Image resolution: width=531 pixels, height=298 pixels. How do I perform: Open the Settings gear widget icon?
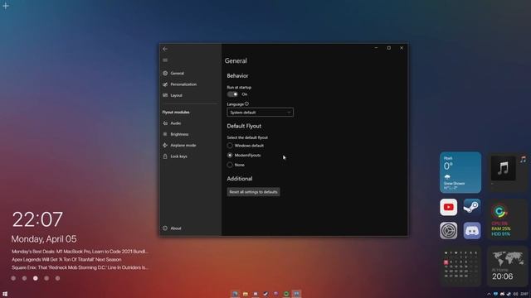(448, 231)
